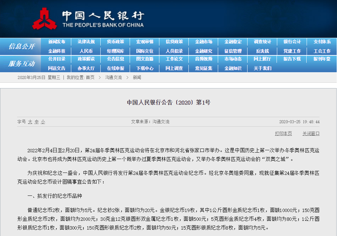Open 人员招录 page
The width and height of the screenshot is (337, 236).
coord(174,51)
